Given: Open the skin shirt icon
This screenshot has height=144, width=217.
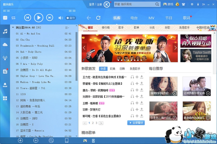Looking at the screenshot, I should (x=184, y=4).
